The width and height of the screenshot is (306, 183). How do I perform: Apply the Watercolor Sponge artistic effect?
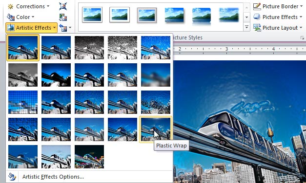click(56, 102)
